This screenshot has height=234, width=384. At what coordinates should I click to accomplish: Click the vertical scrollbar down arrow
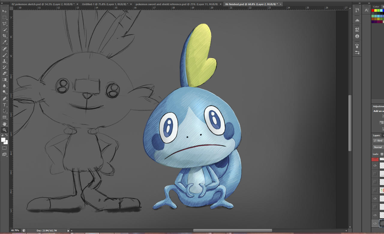pyautogui.click(x=350, y=226)
